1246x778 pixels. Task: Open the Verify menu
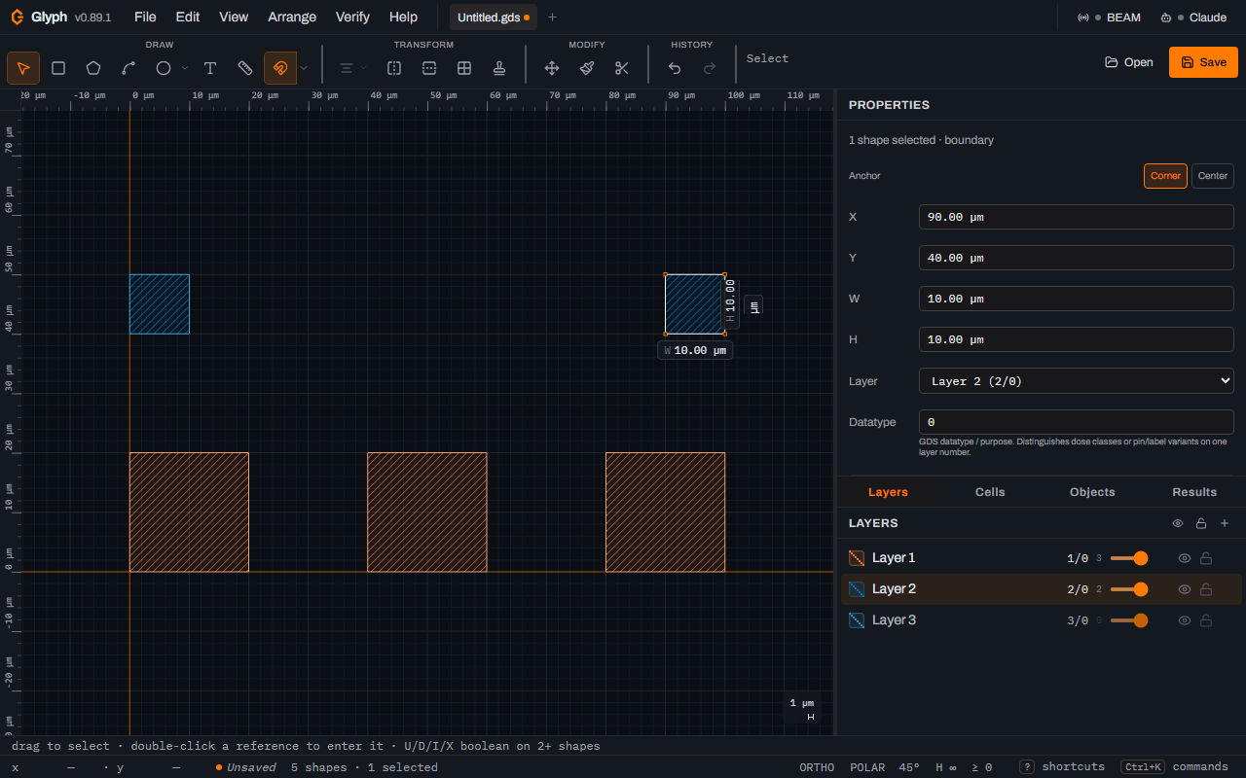tap(352, 17)
